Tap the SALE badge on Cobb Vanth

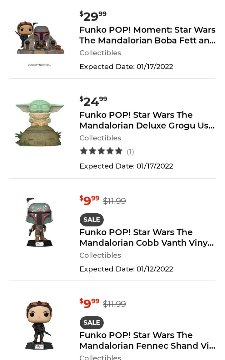(92, 220)
